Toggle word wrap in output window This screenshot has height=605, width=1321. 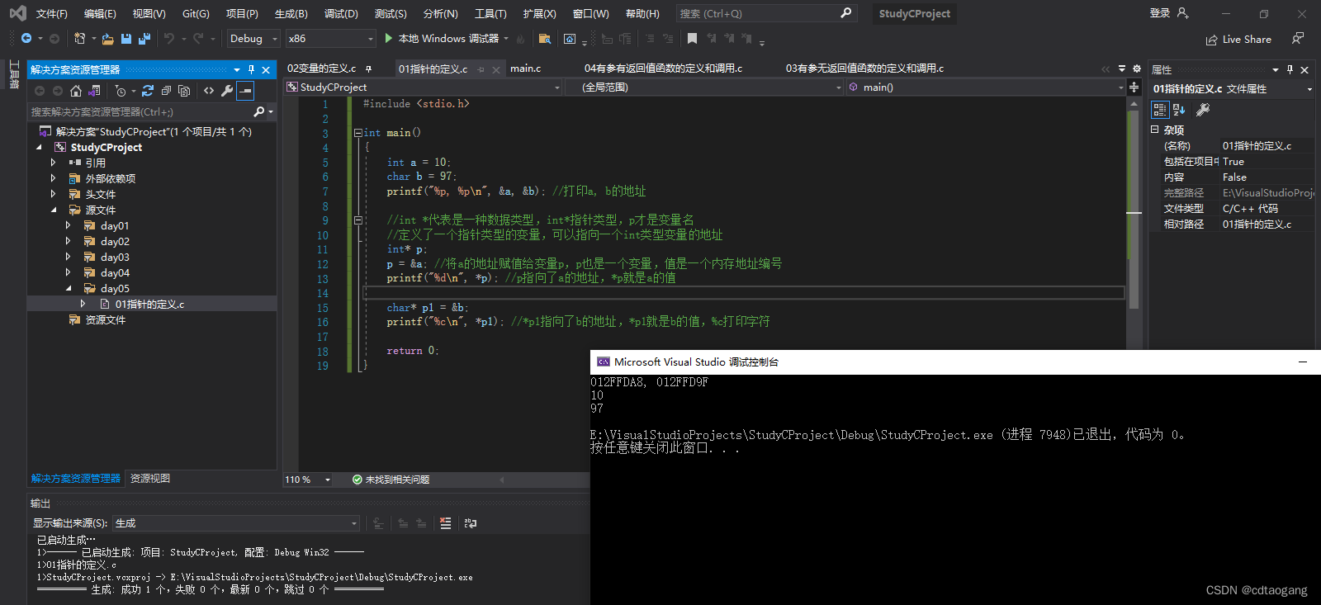pyautogui.click(x=471, y=523)
